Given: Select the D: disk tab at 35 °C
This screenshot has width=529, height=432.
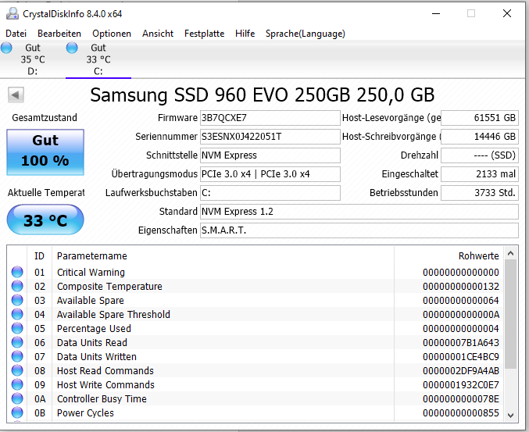Looking at the screenshot, I should pos(33,59).
